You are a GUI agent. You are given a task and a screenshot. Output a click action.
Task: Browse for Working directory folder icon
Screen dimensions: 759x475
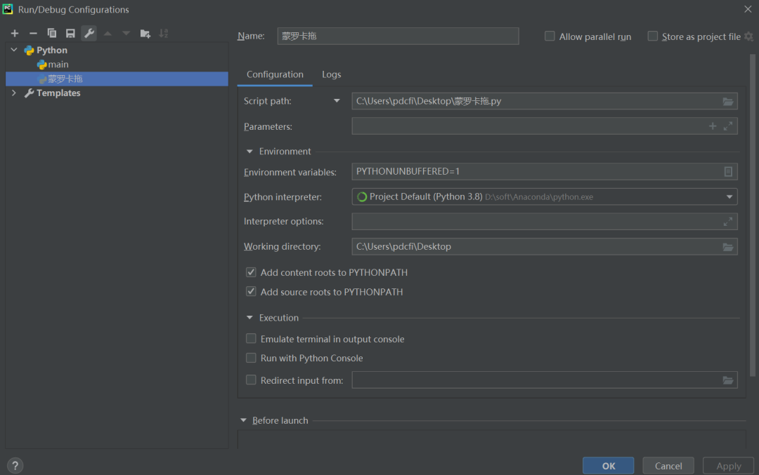(727, 247)
